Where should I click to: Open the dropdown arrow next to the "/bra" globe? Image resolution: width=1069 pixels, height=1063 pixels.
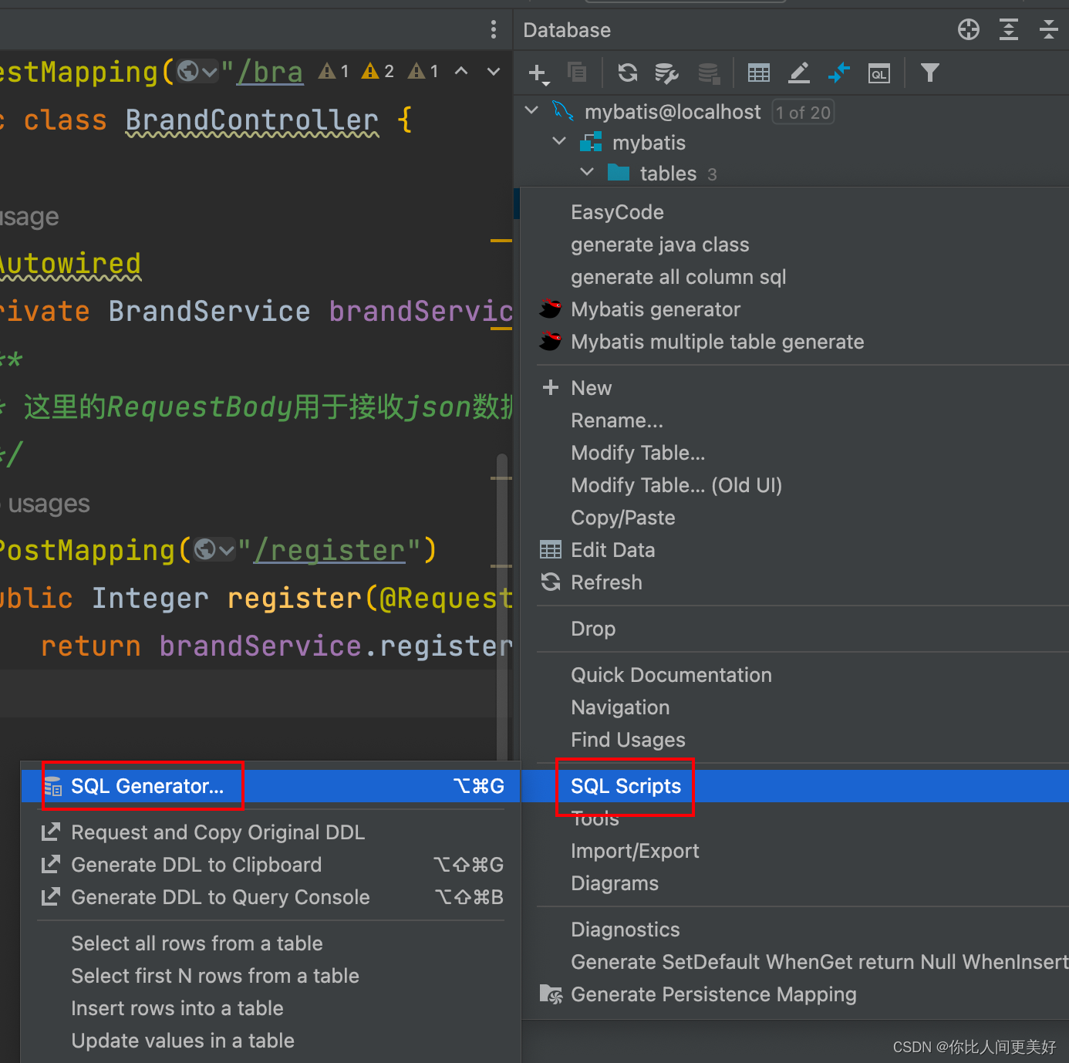[209, 72]
